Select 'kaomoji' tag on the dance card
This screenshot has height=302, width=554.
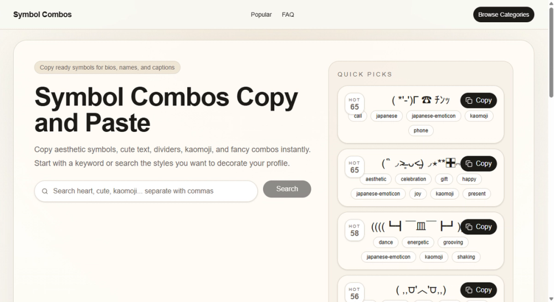[x=434, y=257]
